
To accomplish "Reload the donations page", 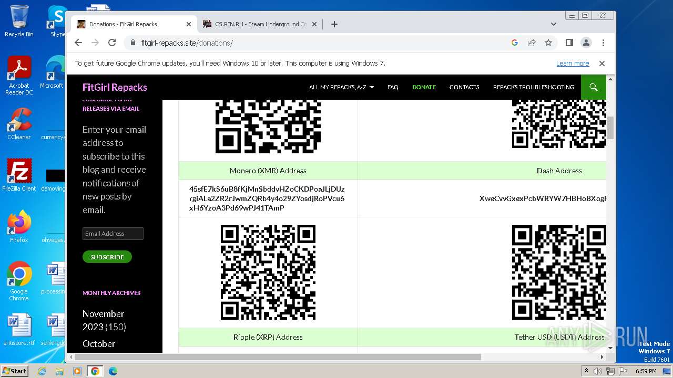I will point(112,43).
